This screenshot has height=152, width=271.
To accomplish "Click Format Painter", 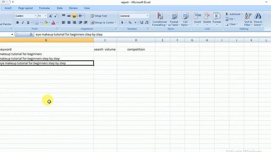I will [6, 24].
